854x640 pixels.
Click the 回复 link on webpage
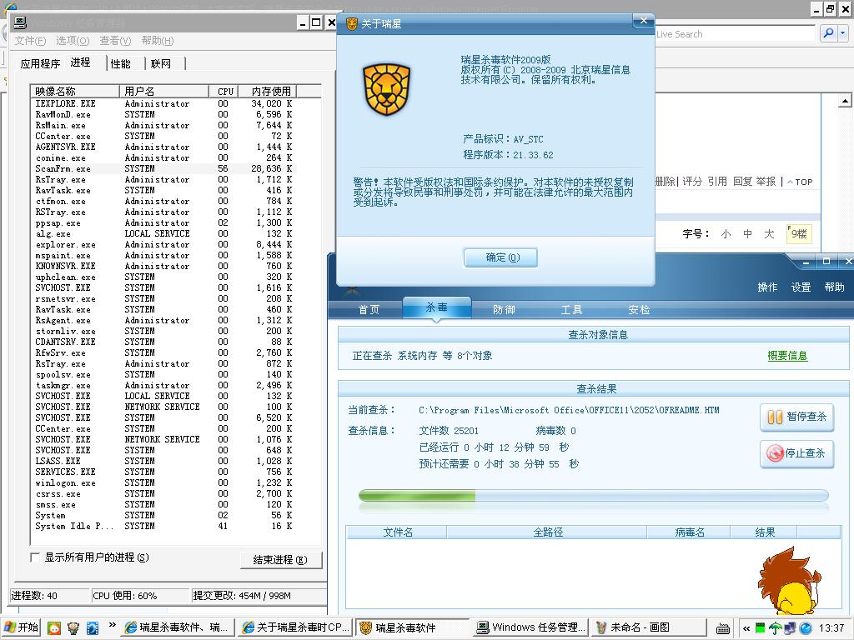click(x=742, y=181)
